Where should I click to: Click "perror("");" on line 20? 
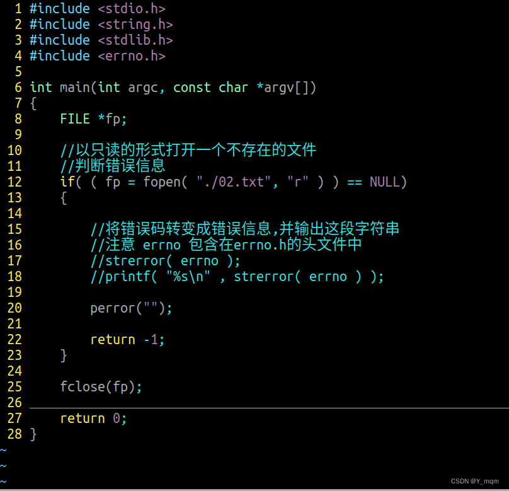click(131, 308)
